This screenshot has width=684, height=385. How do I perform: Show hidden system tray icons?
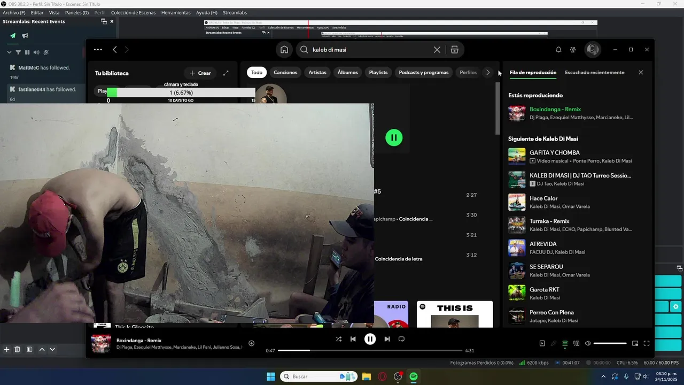(604, 376)
